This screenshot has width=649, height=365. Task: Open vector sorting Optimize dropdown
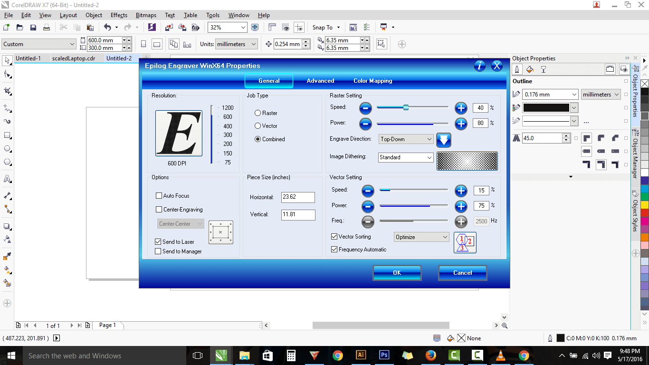pyautogui.click(x=422, y=237)
